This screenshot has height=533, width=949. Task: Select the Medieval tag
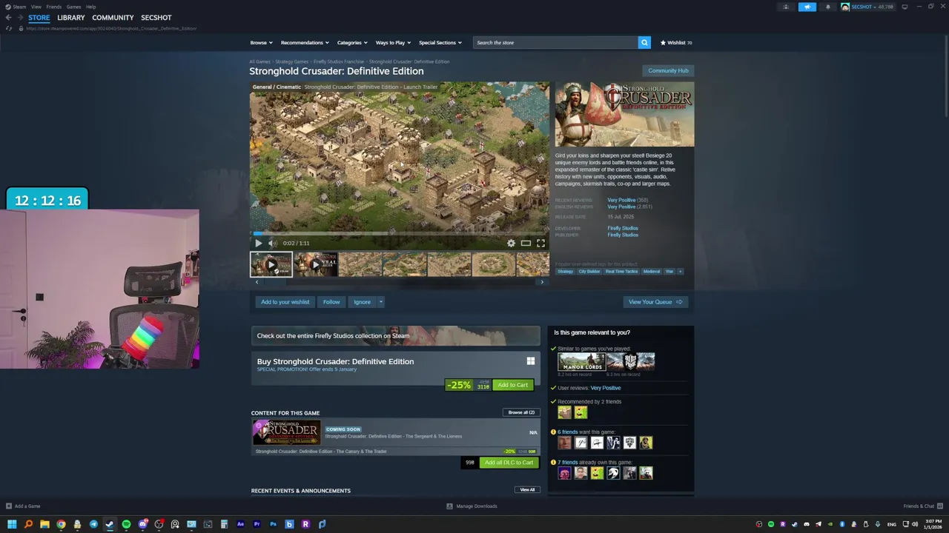click(x=652, y=272)
